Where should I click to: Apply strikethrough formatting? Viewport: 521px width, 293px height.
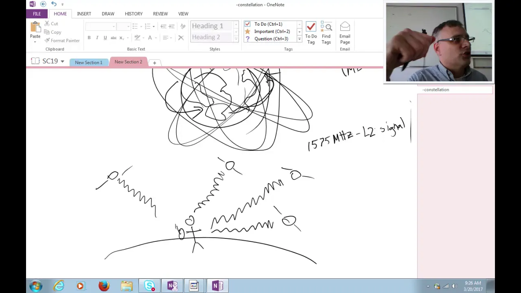click(114, 38)
